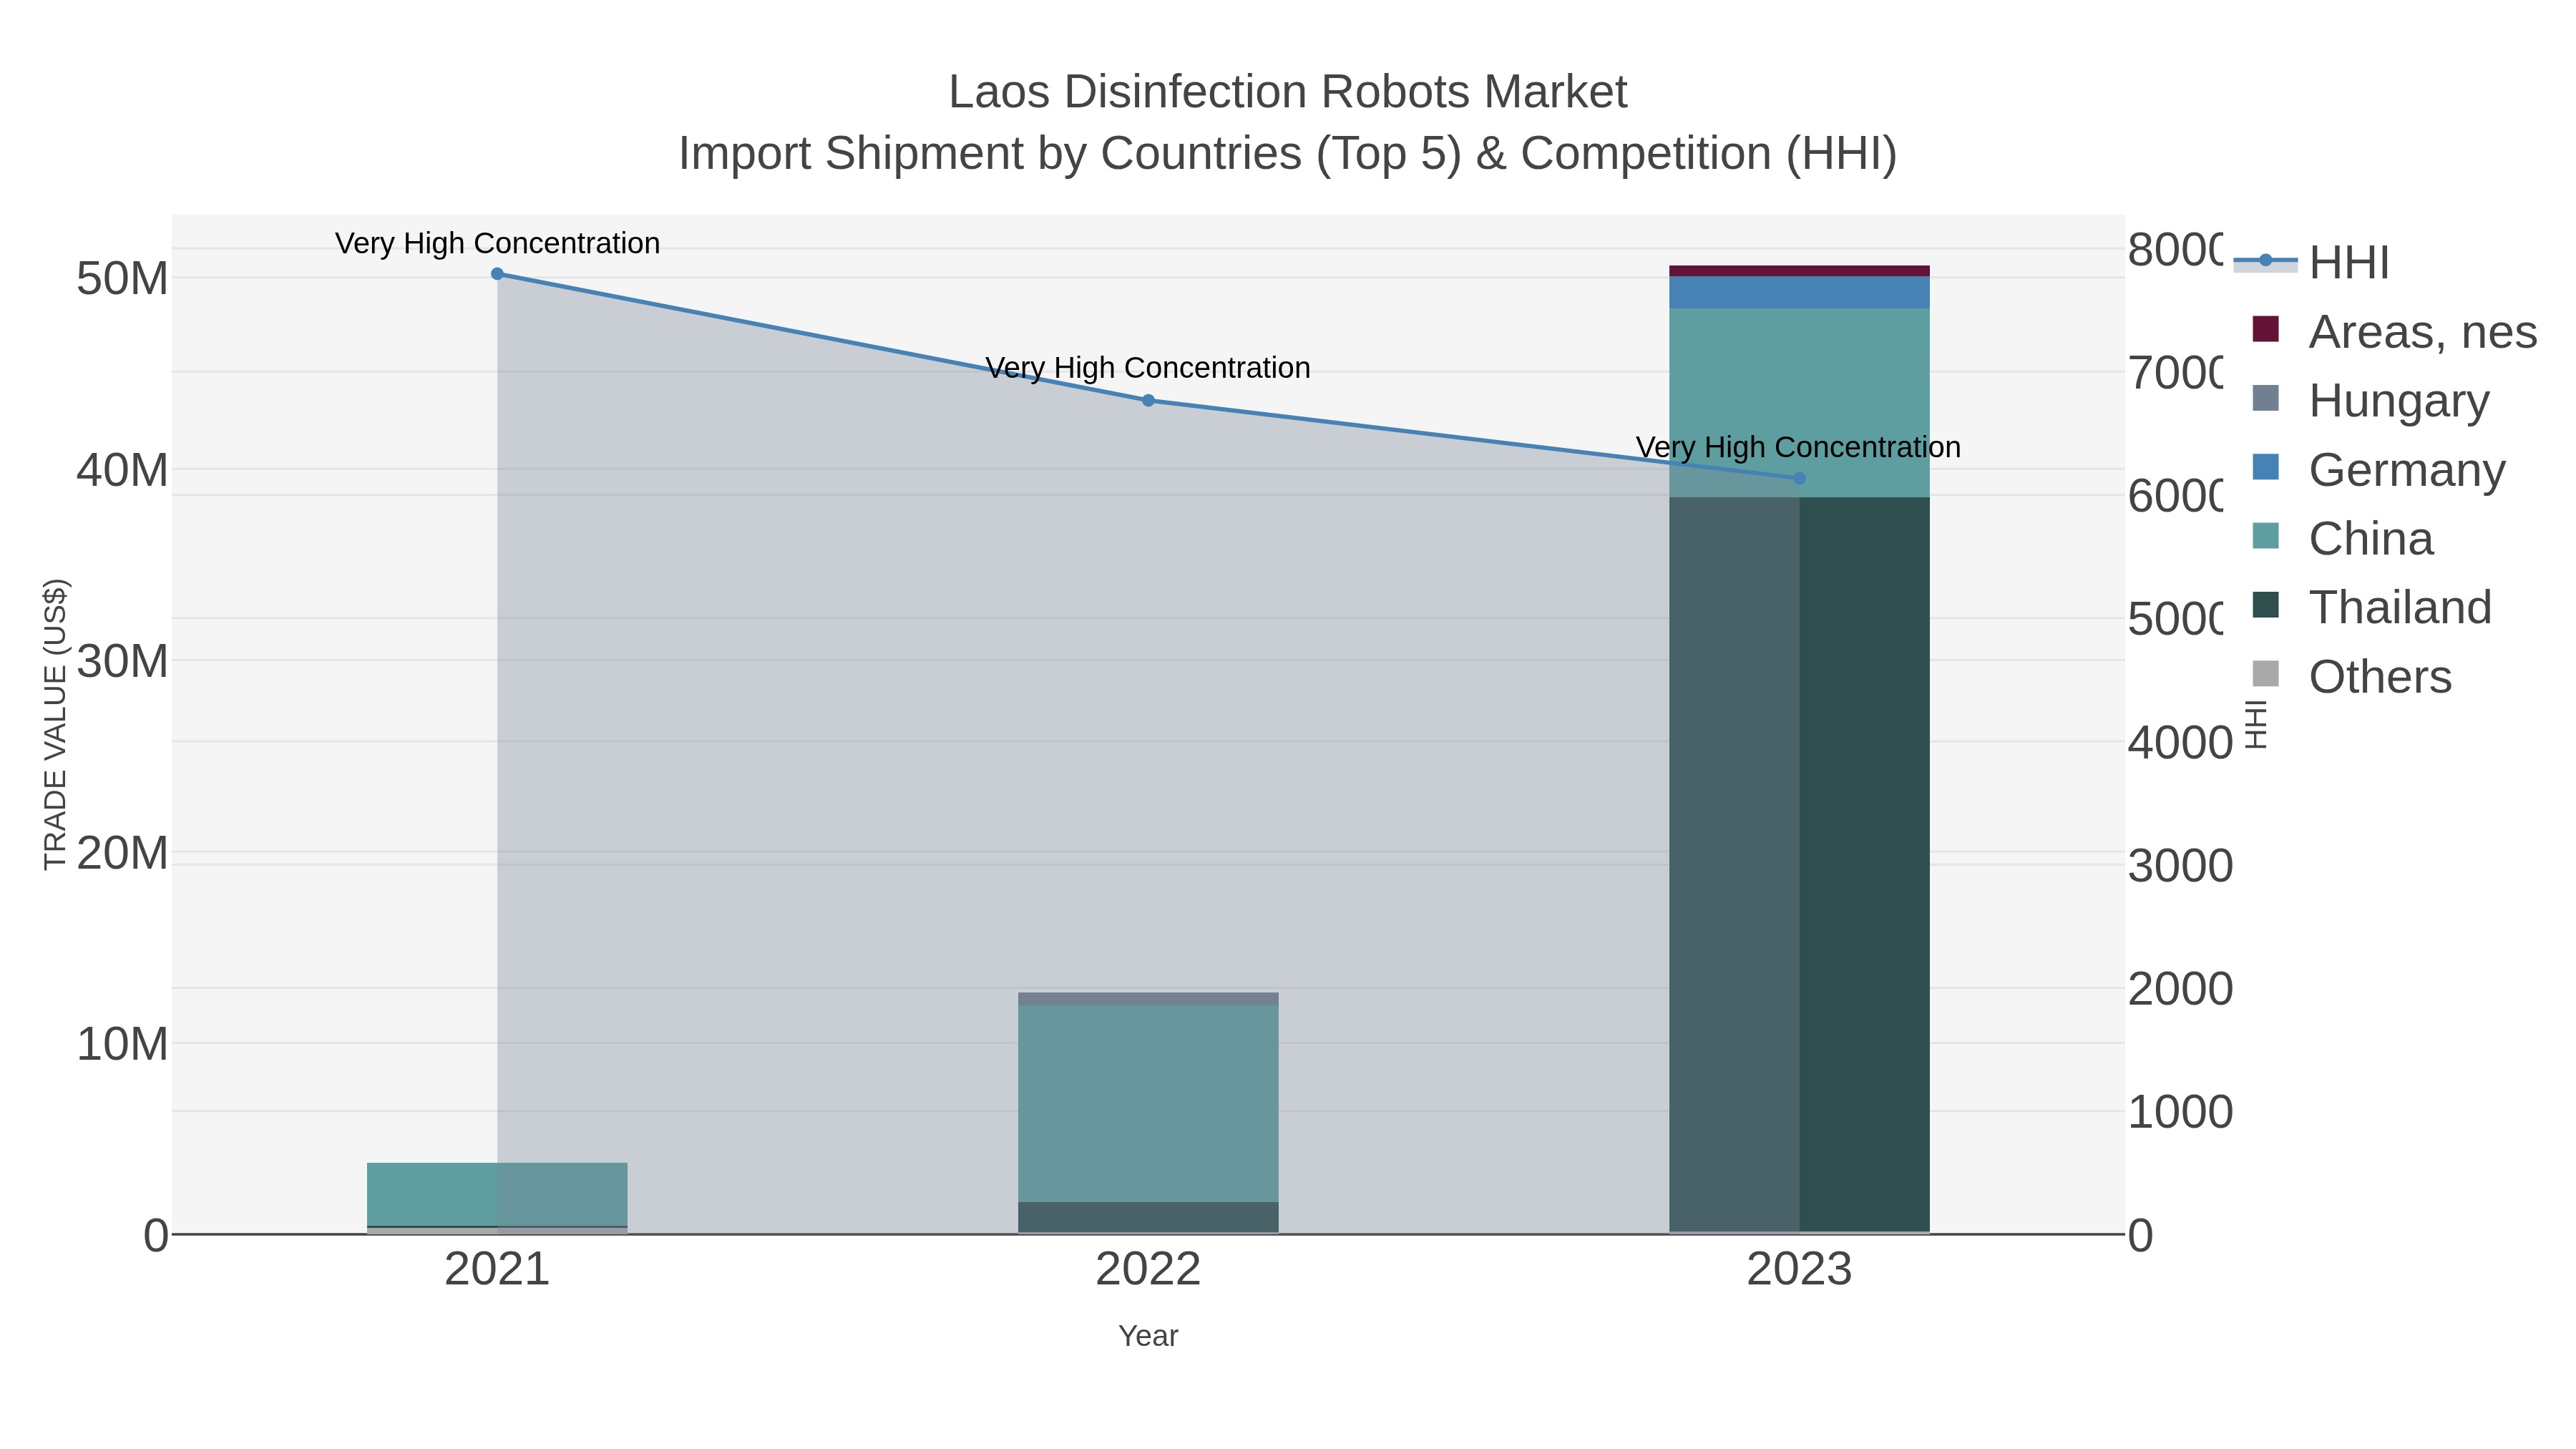Click the 20M left axis tick label
Screen dimensions: 2576x1449
tap(122, 853)
